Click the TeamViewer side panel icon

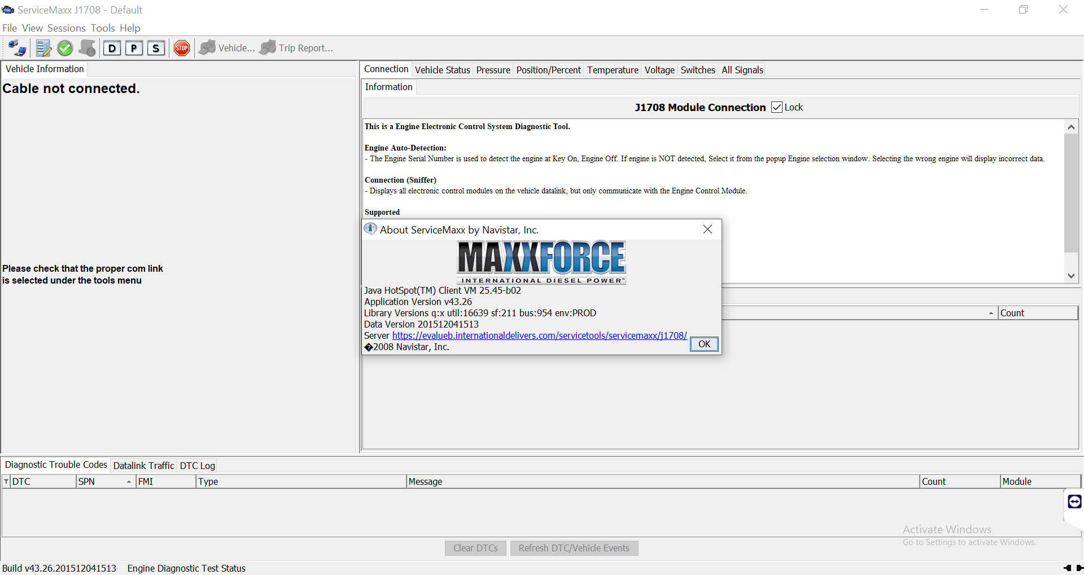[1074, 501]
